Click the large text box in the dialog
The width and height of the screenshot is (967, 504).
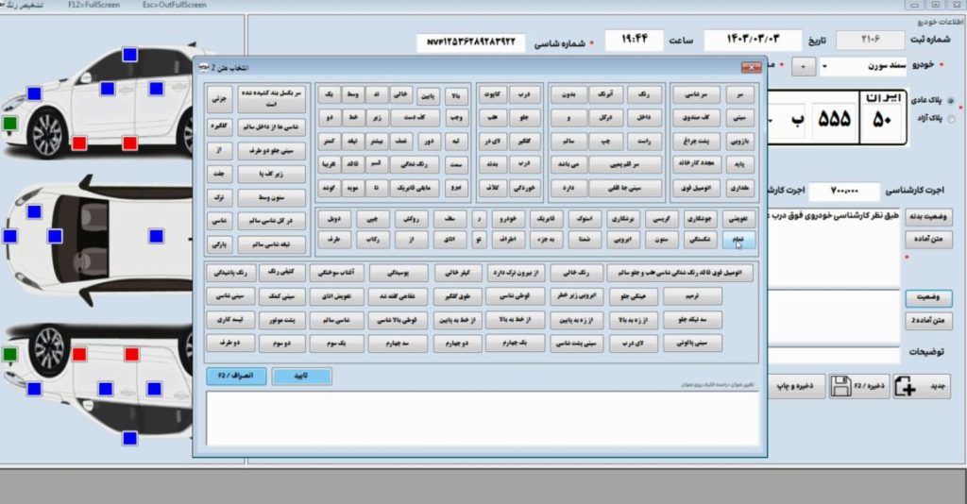coord(482,415)
